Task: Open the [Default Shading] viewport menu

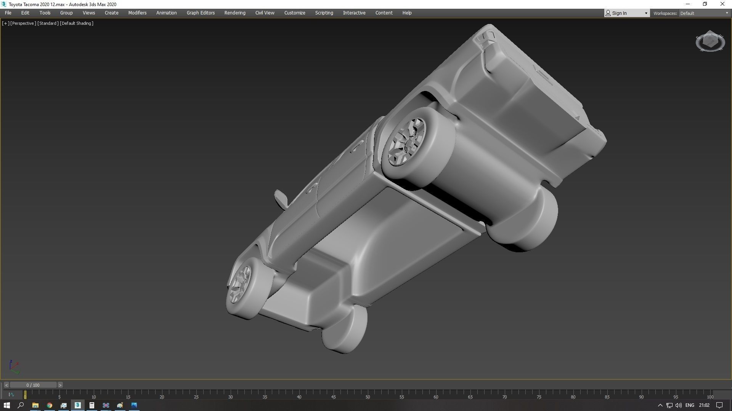Action: pyautogui.click(x=77, y=23)
